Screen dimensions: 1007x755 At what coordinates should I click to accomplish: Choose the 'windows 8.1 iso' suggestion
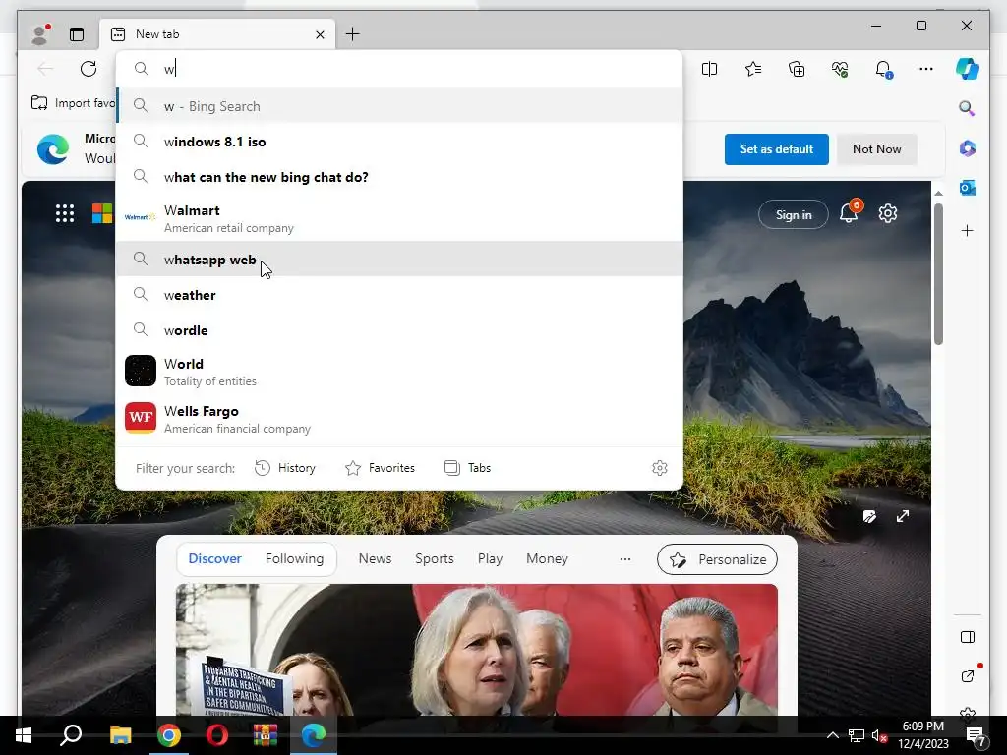point(399,142)
